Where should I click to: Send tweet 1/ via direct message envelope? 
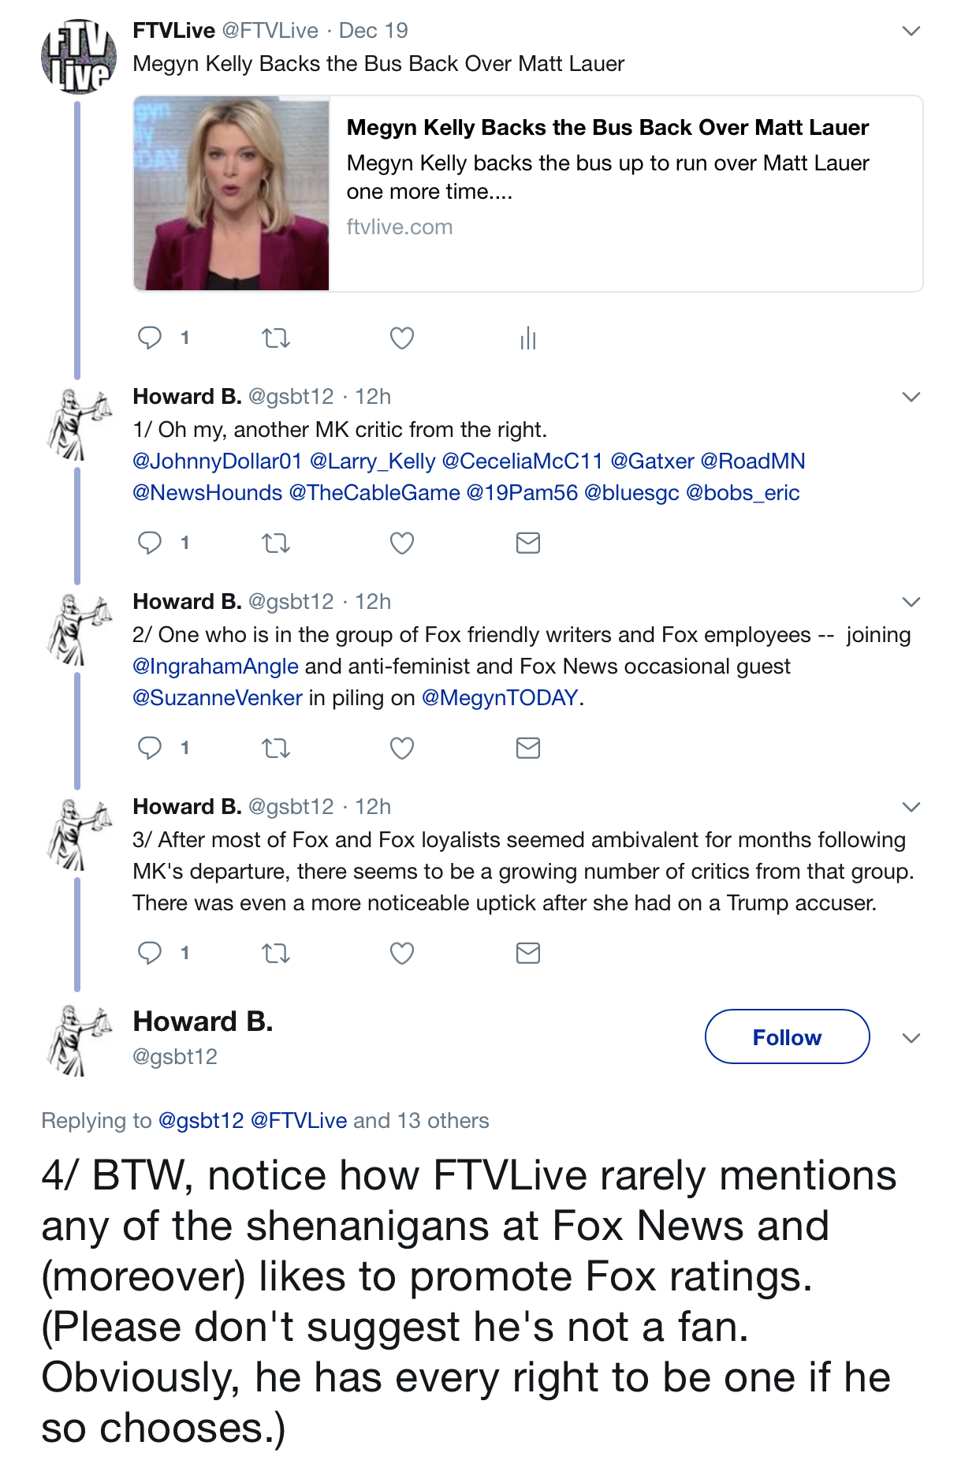point(528,543)
